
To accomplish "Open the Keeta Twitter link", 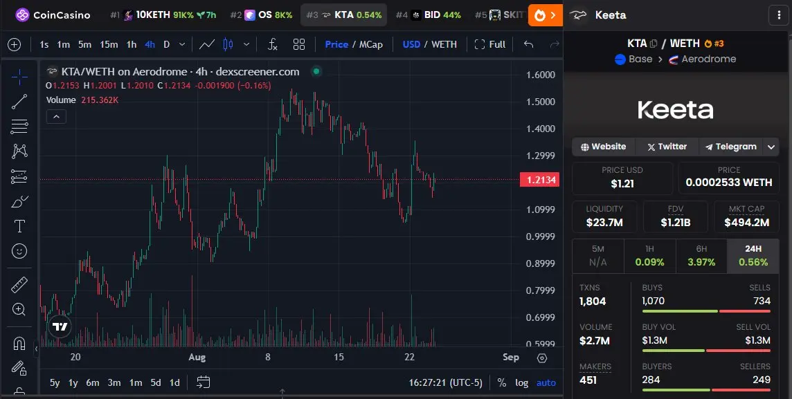I will pyautogui.click(x=667, y=147).
